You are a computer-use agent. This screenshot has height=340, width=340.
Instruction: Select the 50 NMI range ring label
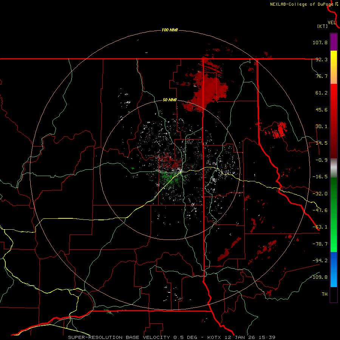(170, 100)
